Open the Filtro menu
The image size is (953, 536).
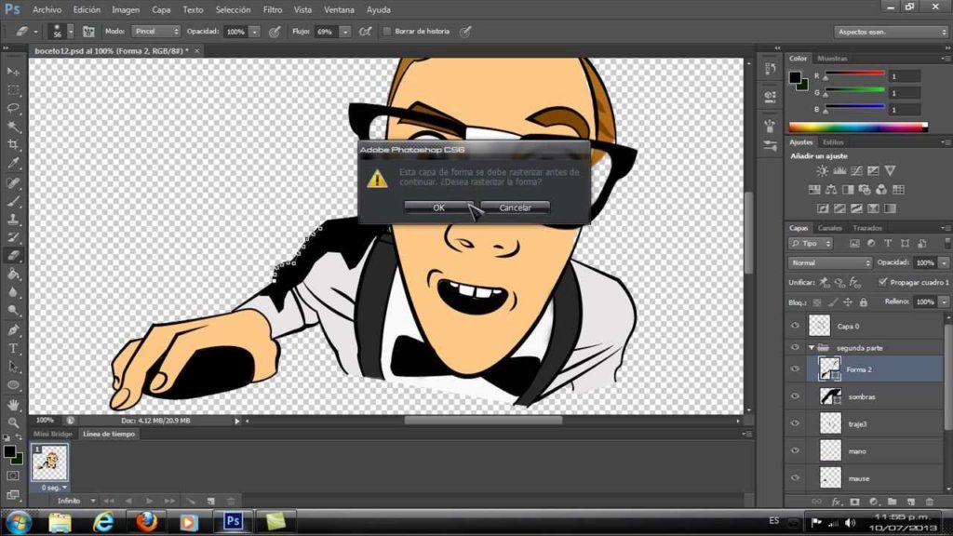point(273,9)
